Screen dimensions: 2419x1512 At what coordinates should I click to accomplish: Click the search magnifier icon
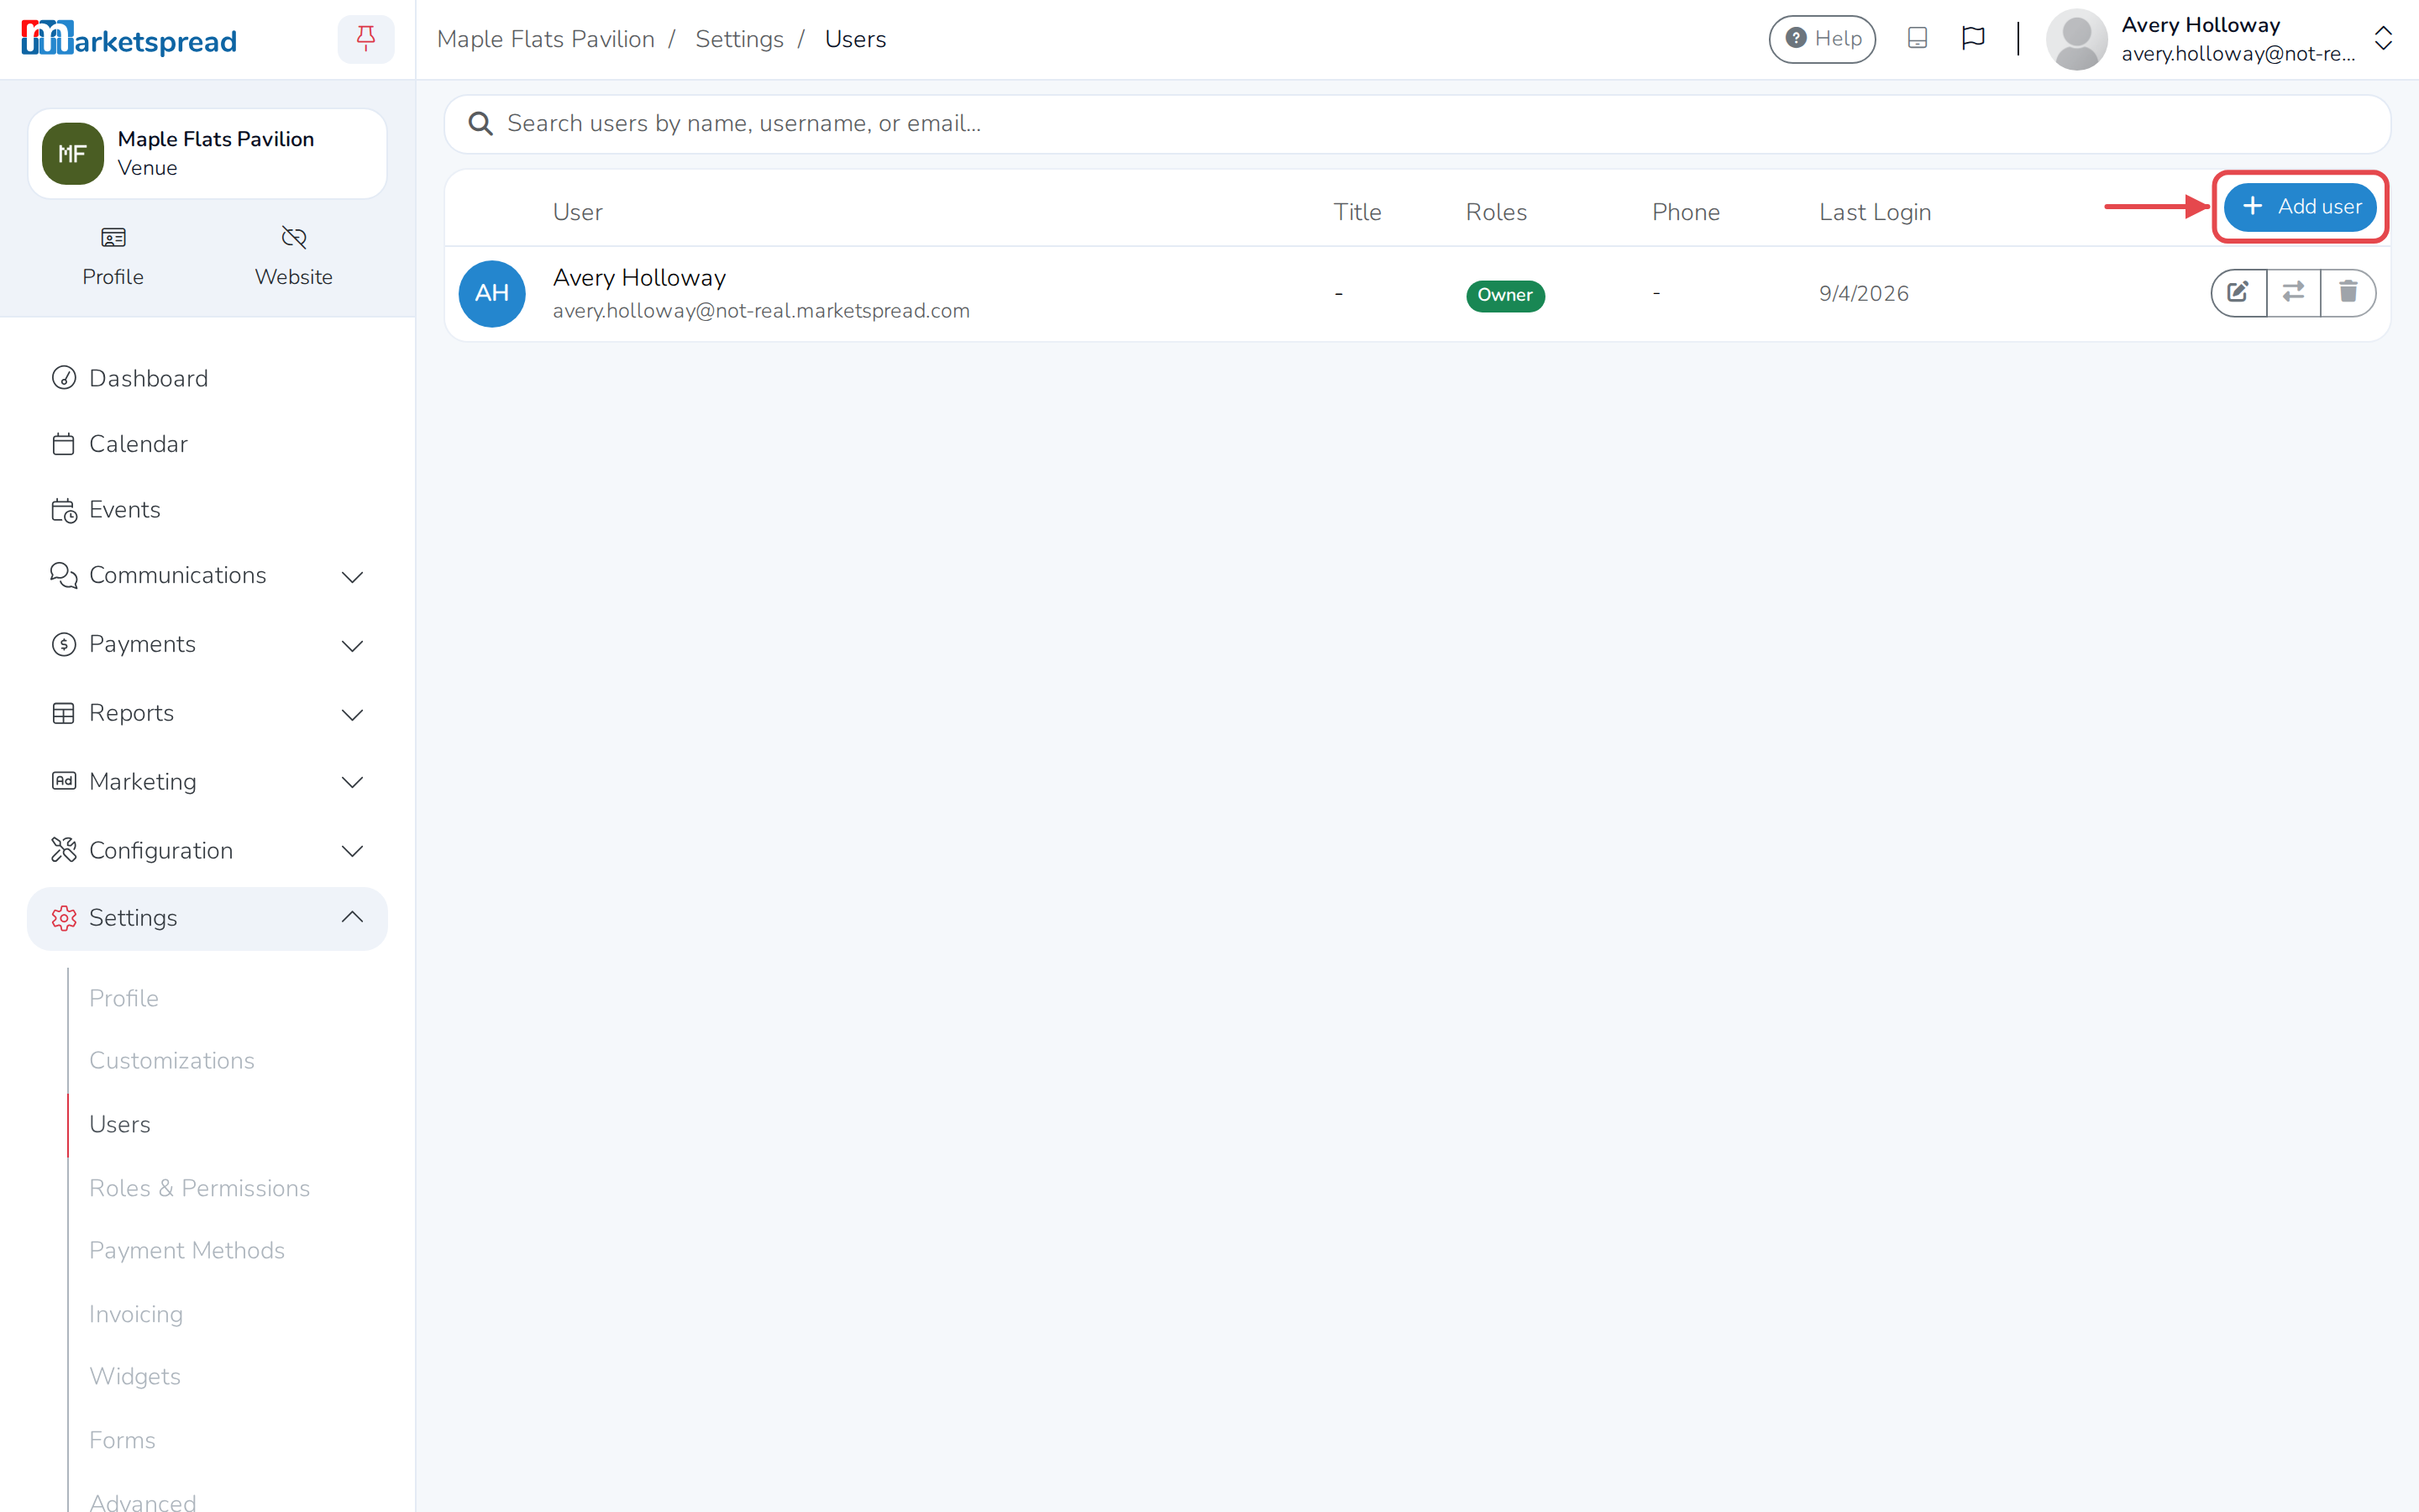pyautogui.click(x=480, y=124)
